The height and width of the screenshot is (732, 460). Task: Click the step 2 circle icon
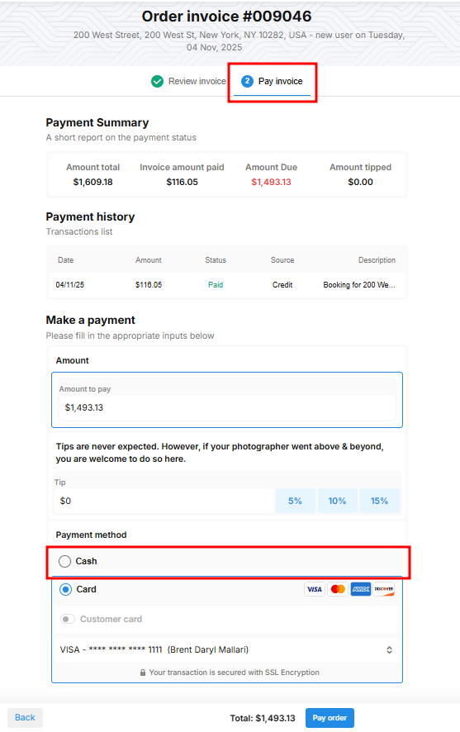point(247,81)
